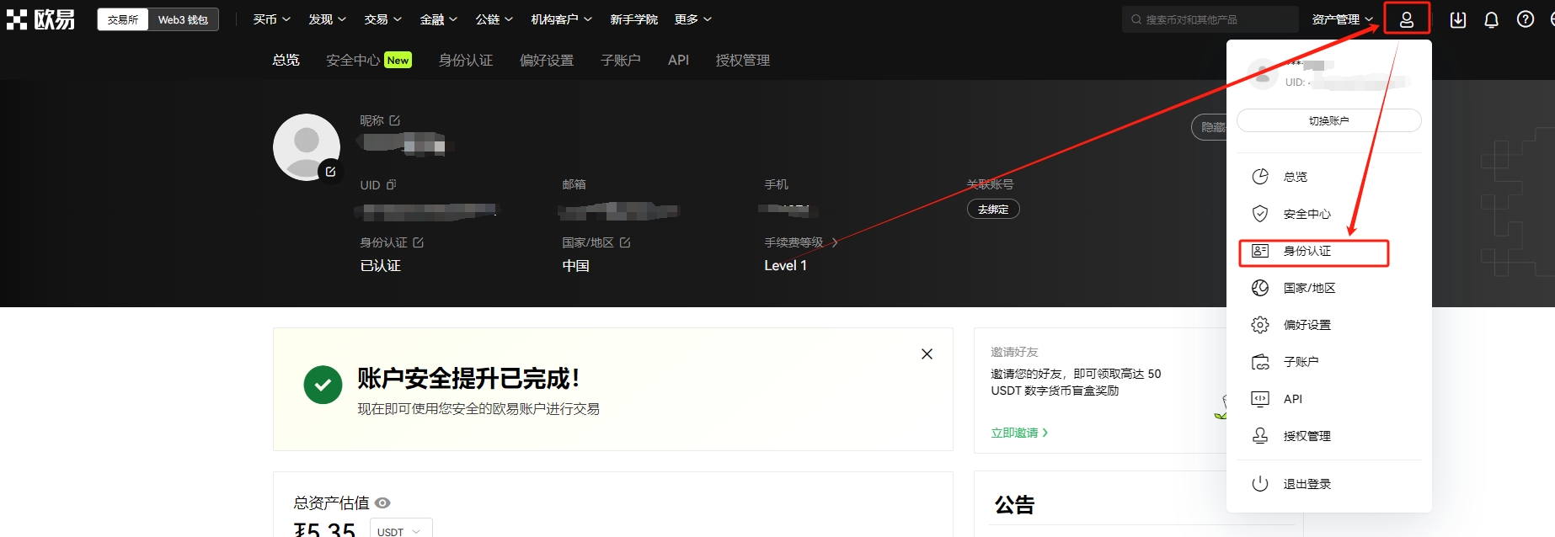
Task: Open the help question-mark icon
Action: pyautogui.click(x=1526, y=19)
